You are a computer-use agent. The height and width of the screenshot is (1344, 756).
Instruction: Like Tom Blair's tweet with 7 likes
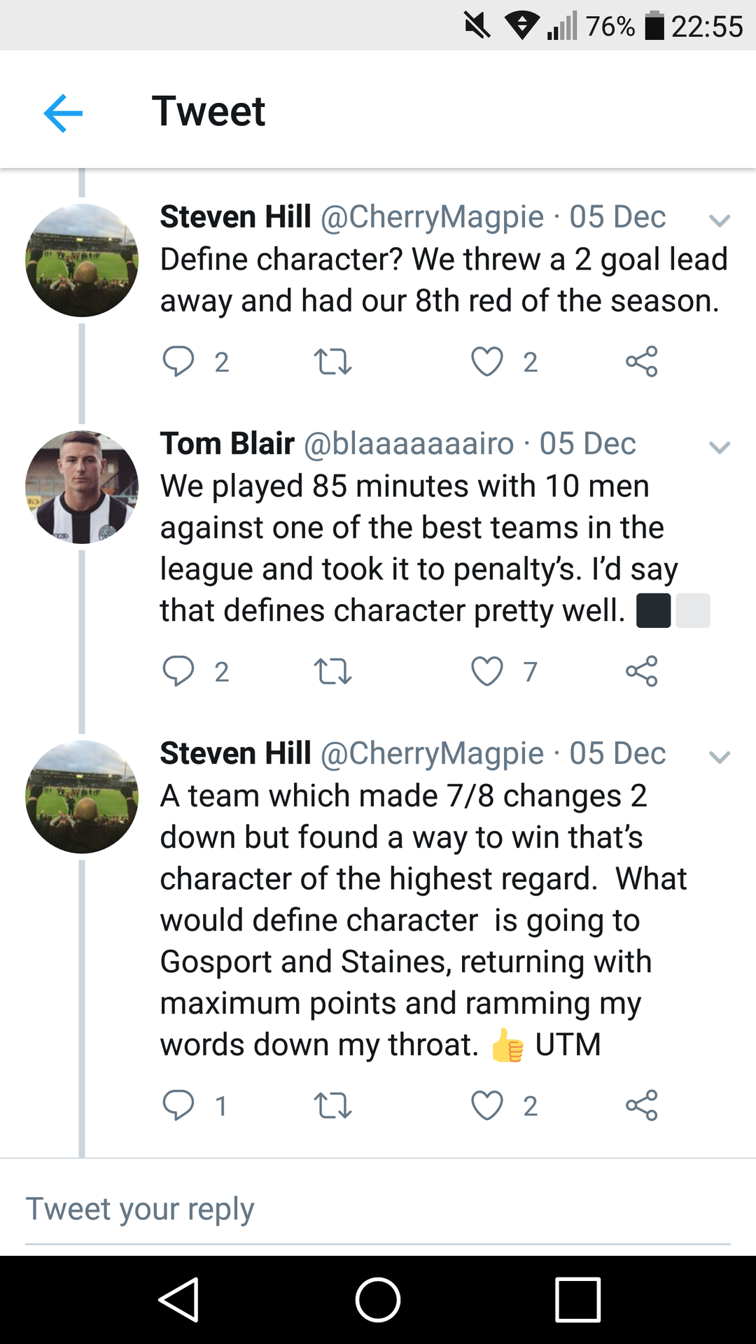coord(487,671)
